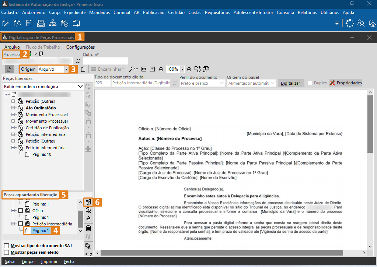Open the Andamento menu
Viewport: 377px width, 267px height.
(34, 13)
